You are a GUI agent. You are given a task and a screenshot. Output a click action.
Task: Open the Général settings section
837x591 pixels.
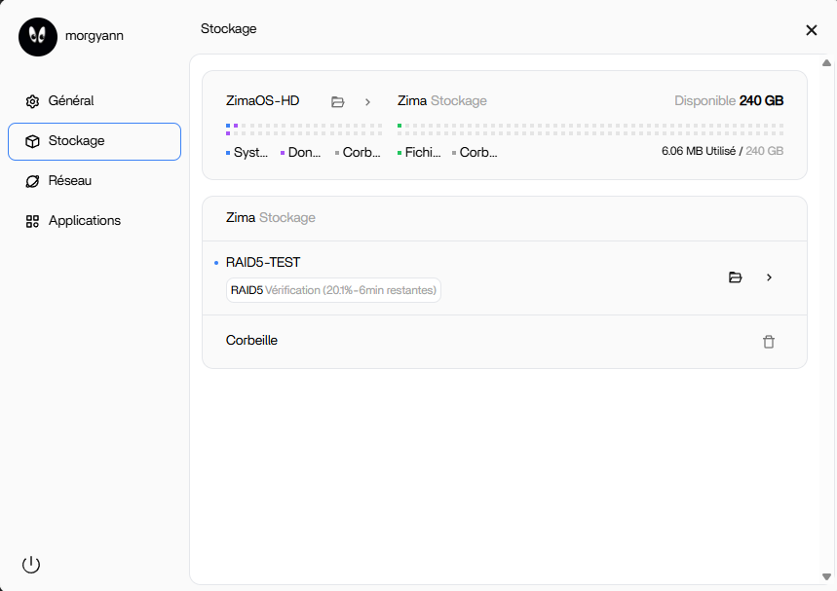click(95, 101)
